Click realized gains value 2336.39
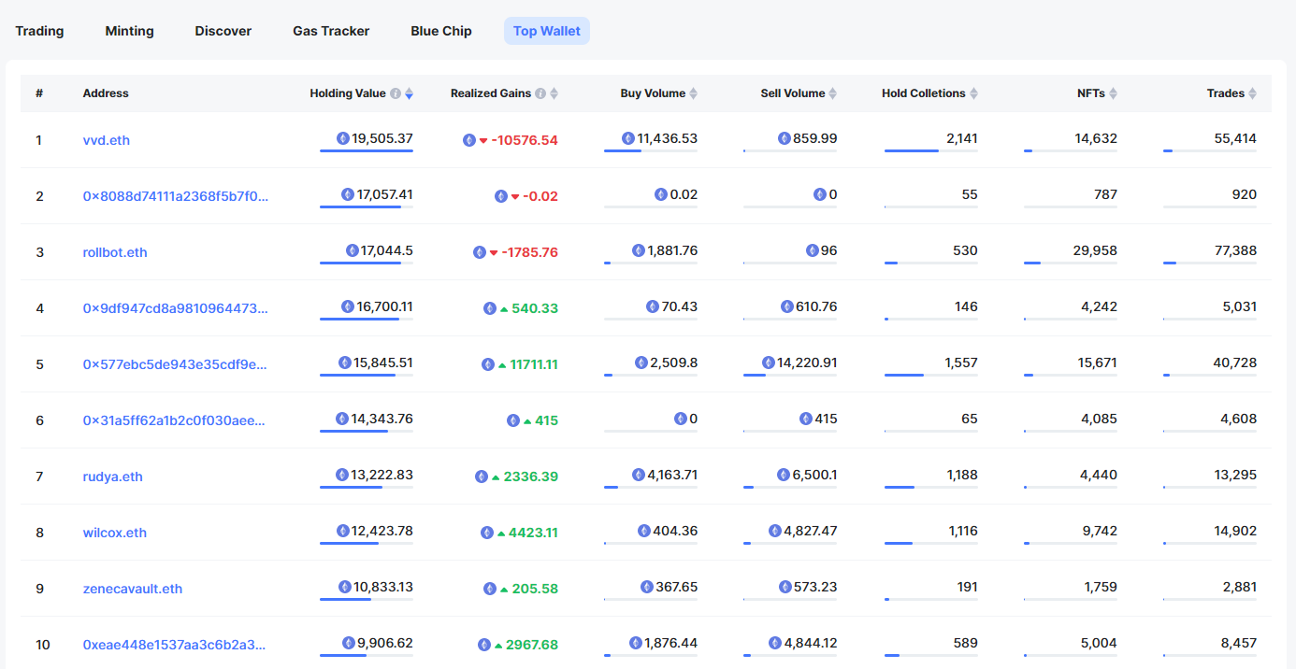1296x669 pixels. click(x=531, y=477)
